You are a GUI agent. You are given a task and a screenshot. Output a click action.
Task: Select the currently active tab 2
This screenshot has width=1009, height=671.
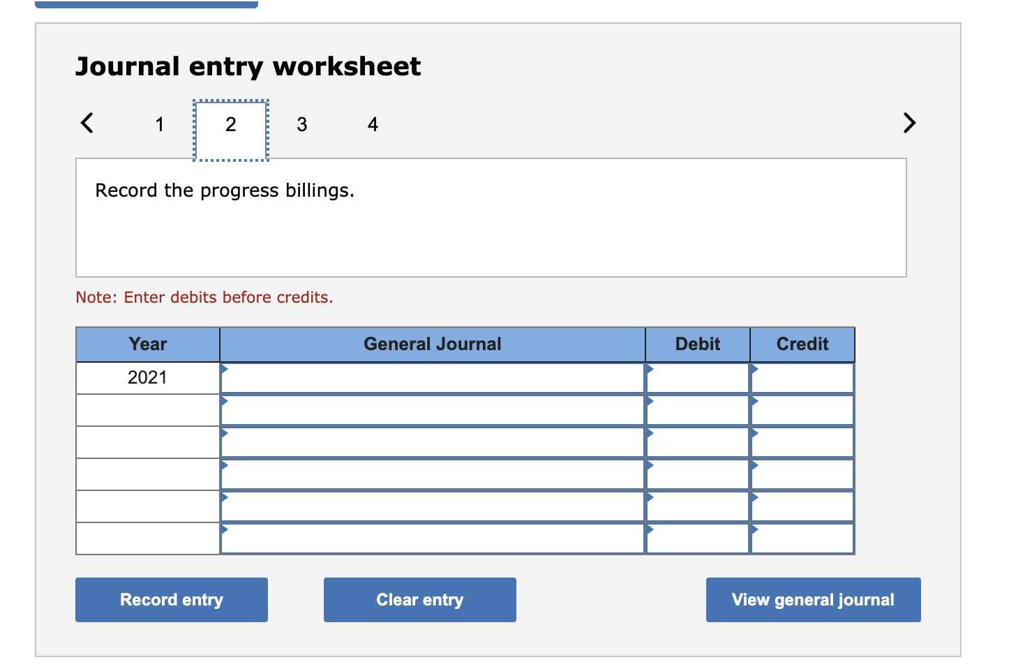pyautogui.click(x=230, y=124)
